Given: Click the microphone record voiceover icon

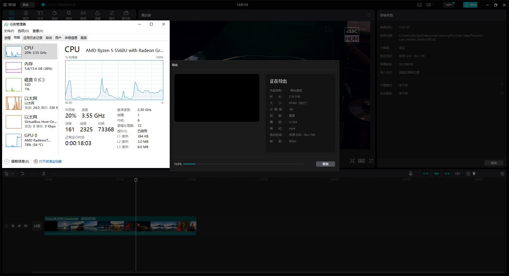Looking at the screenshot, I should coord(410,174).
